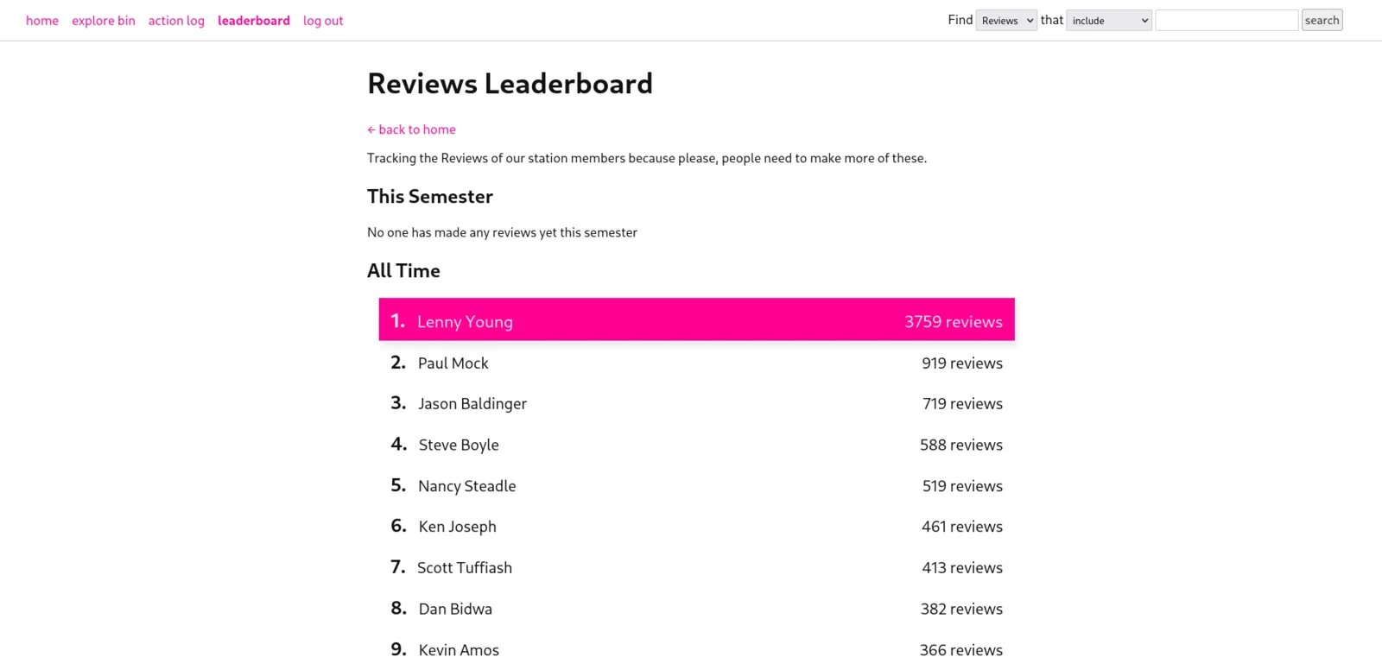Open the include filter dropdown

(1109, 21)
